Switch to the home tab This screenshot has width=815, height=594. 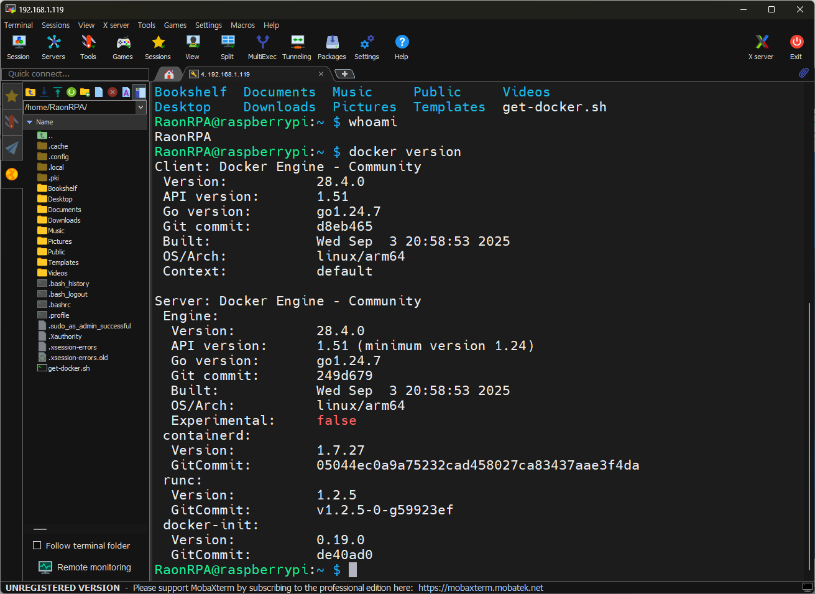click(x=168, y=74)
